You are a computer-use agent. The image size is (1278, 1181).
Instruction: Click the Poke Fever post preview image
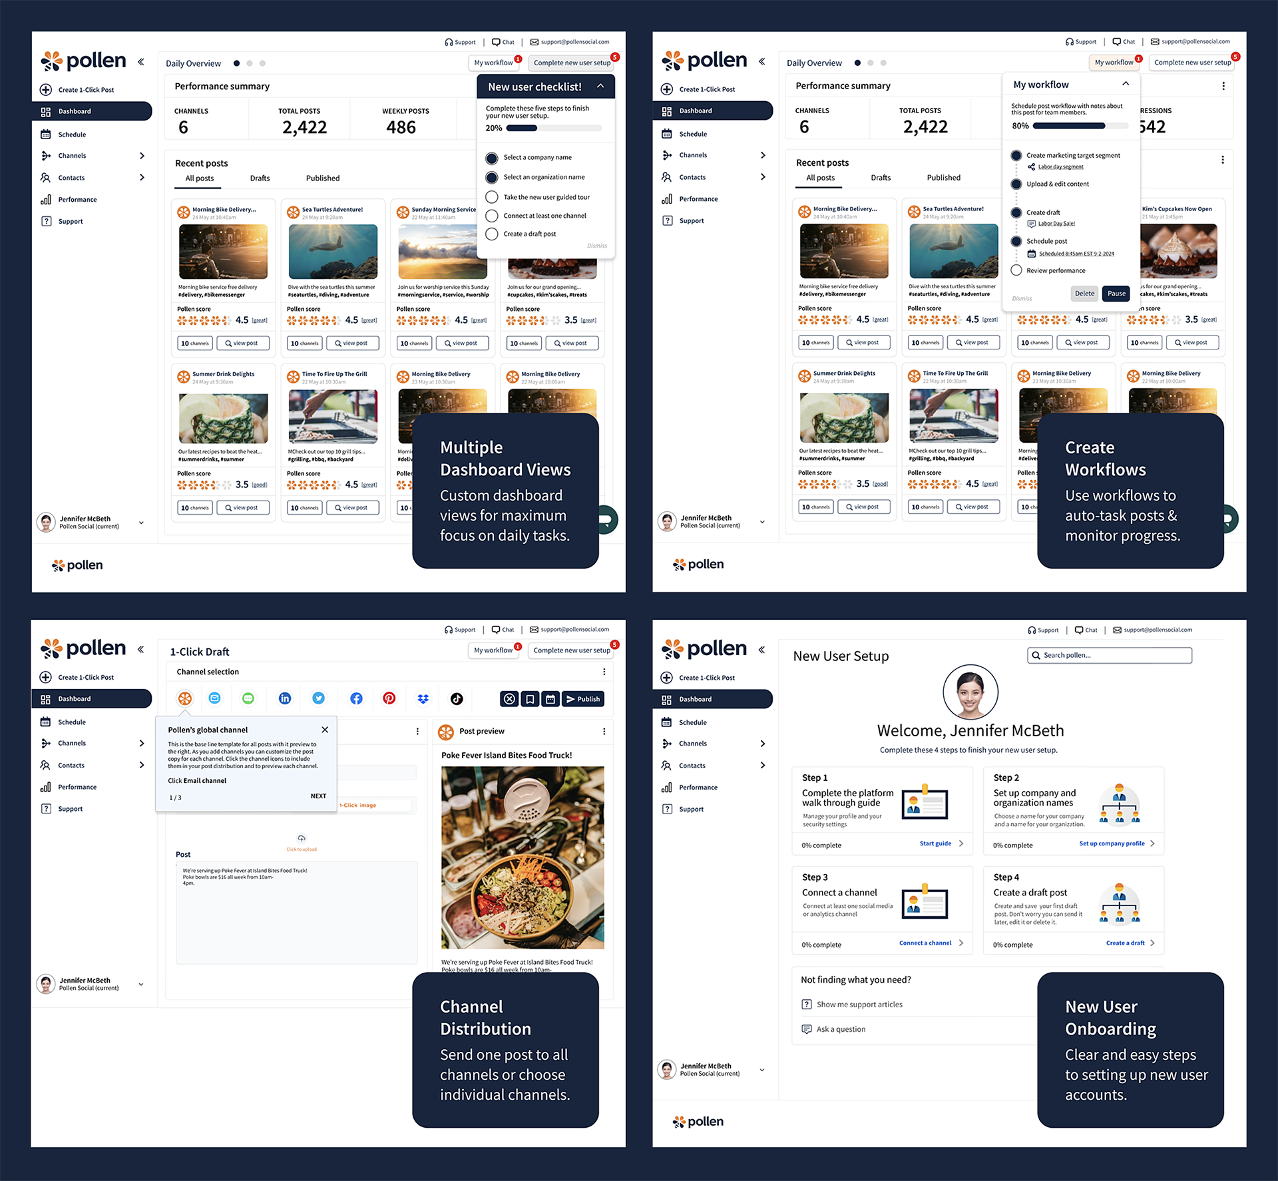(x=523, y=857)
